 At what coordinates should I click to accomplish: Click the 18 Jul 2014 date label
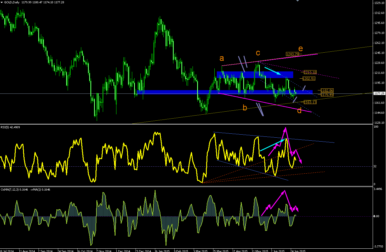click(6, 250)
